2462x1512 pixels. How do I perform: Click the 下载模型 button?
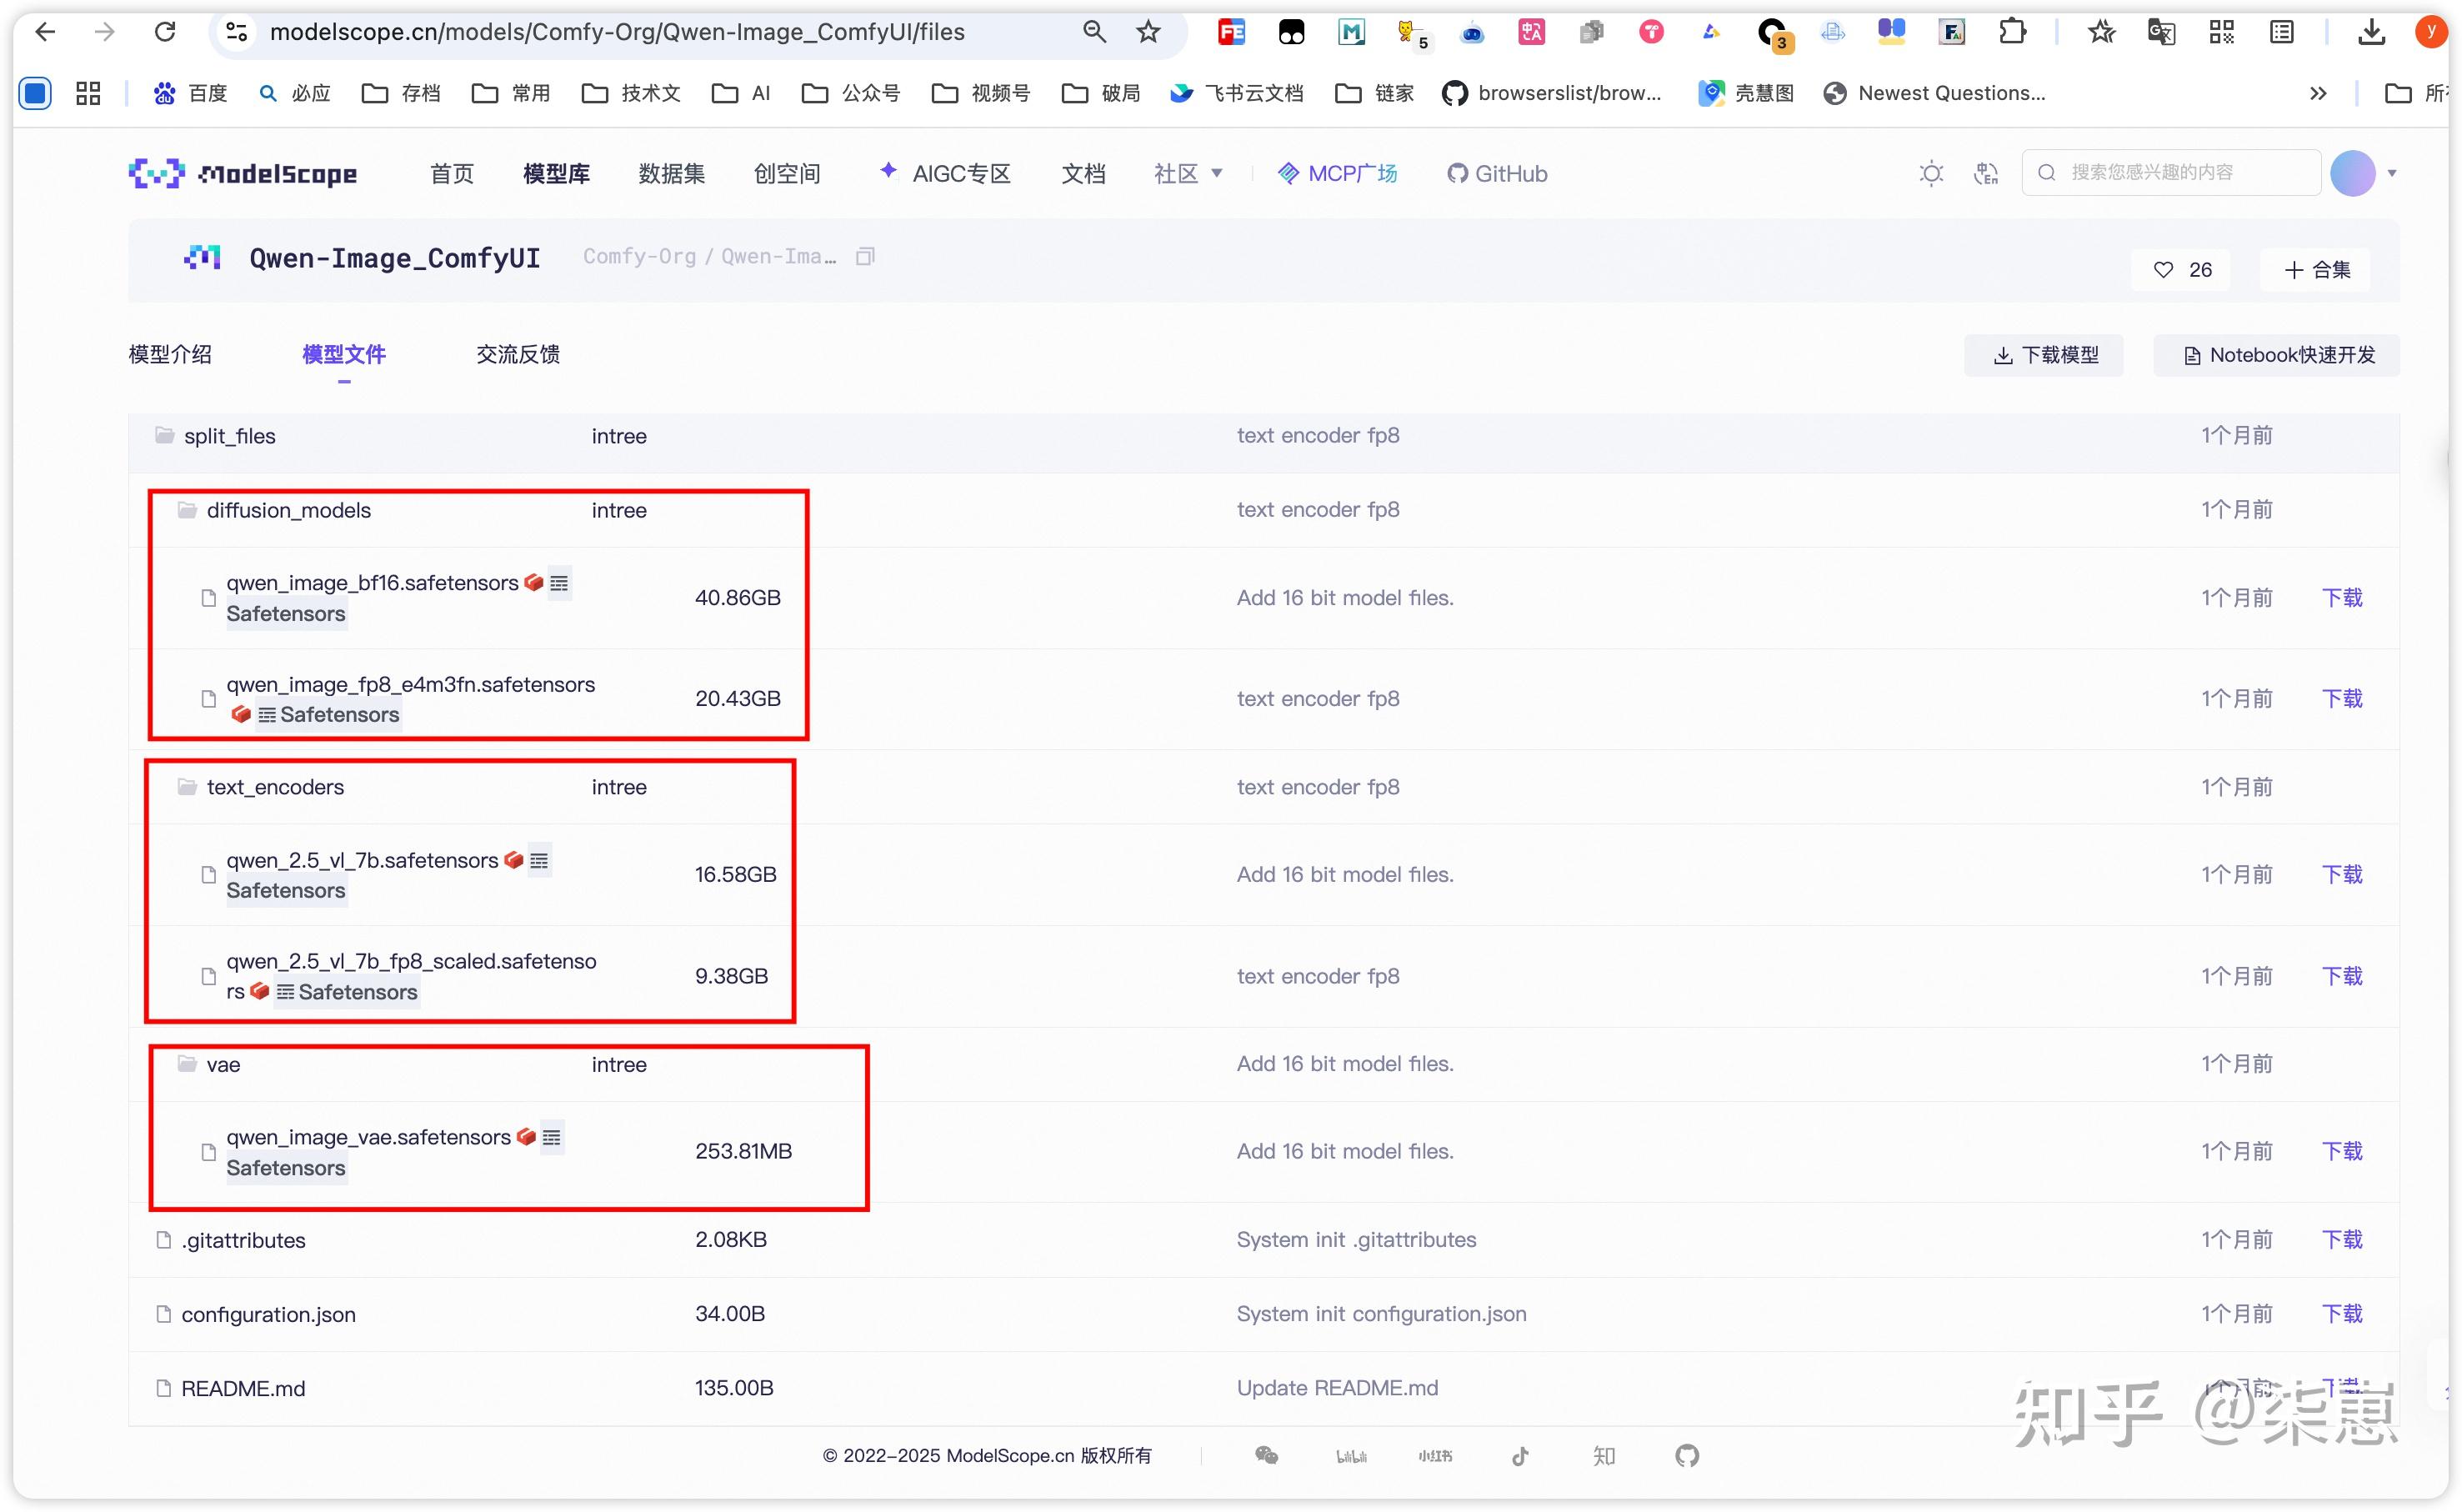[x=2043, y=356]
